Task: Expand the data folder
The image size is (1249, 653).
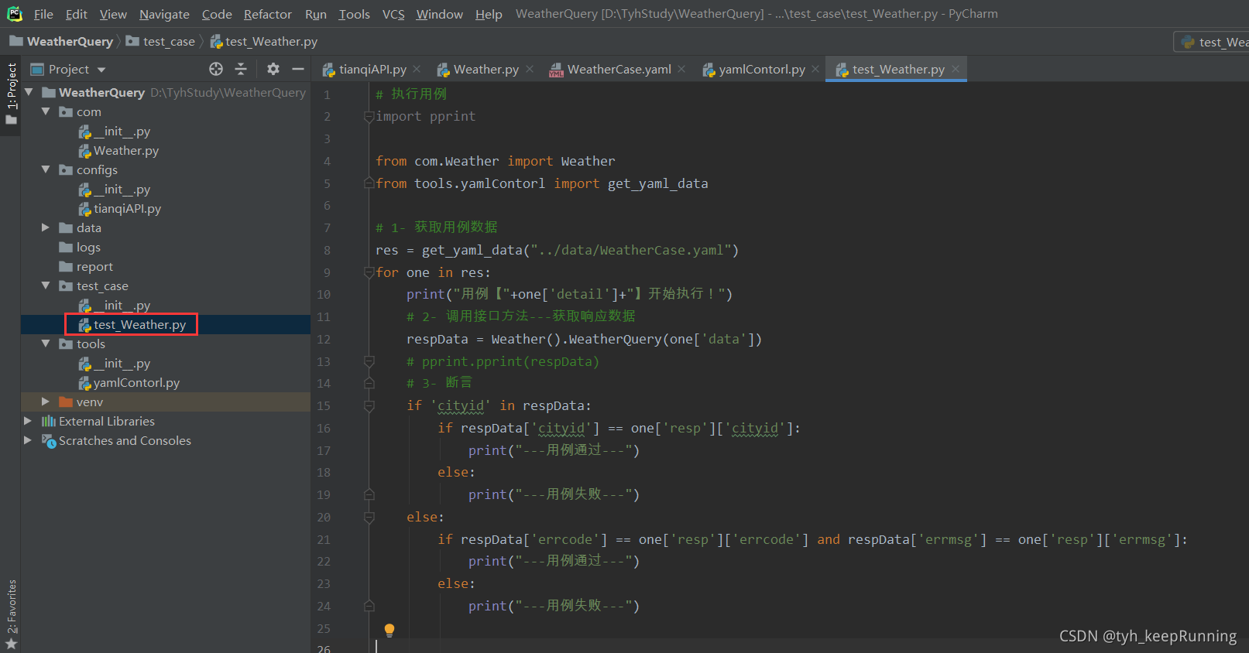Action: pos(46,227)
